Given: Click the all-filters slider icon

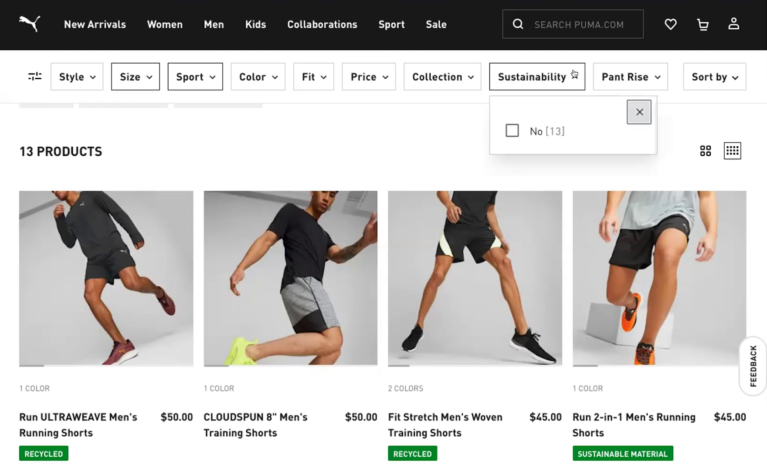Looking at the screenshot, I should click(x=35, y=77).
